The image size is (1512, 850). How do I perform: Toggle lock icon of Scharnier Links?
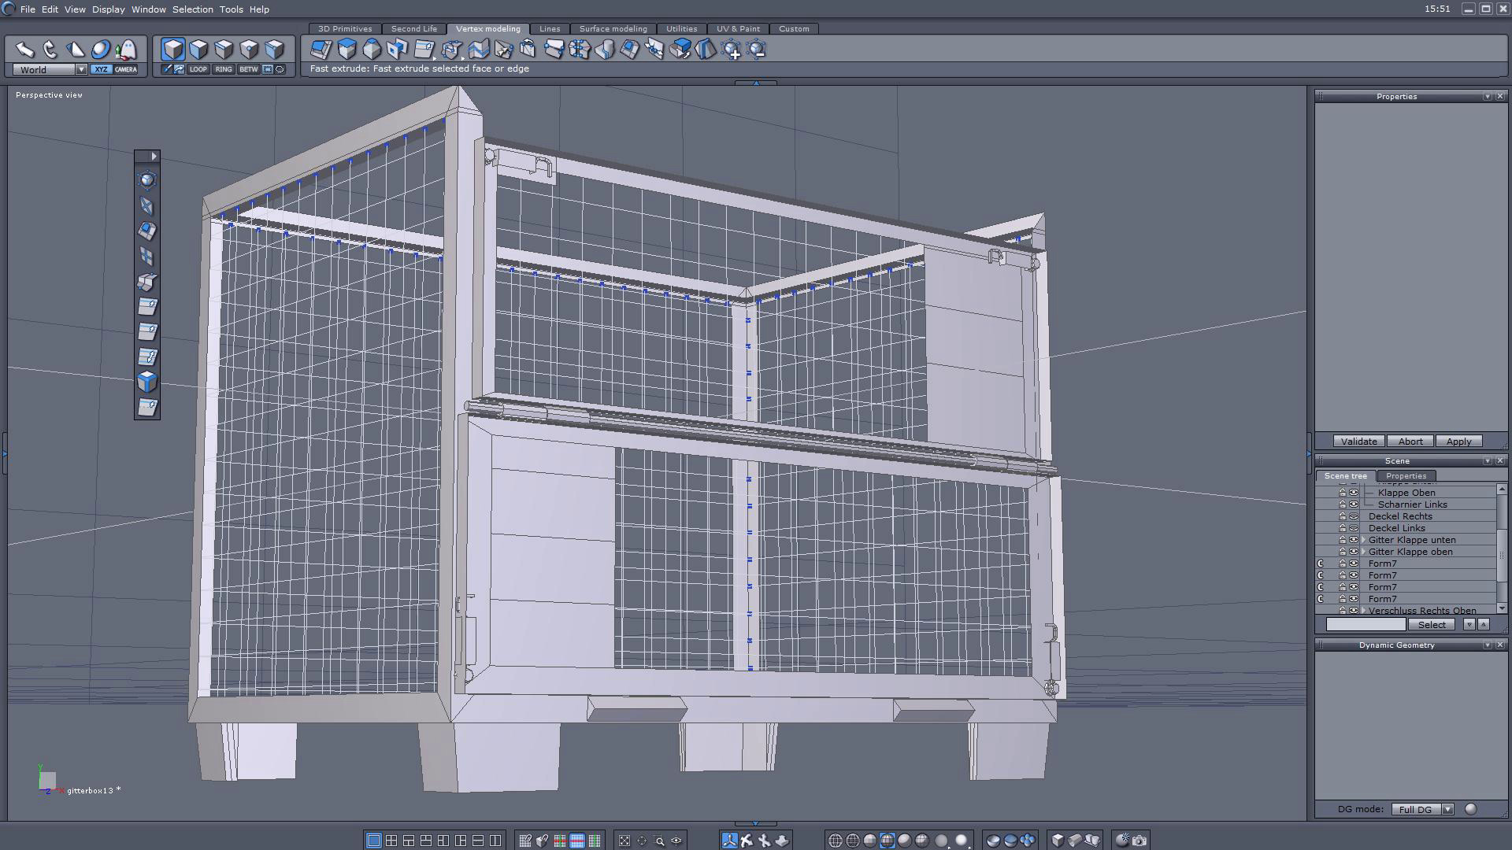click(1343, 504)
